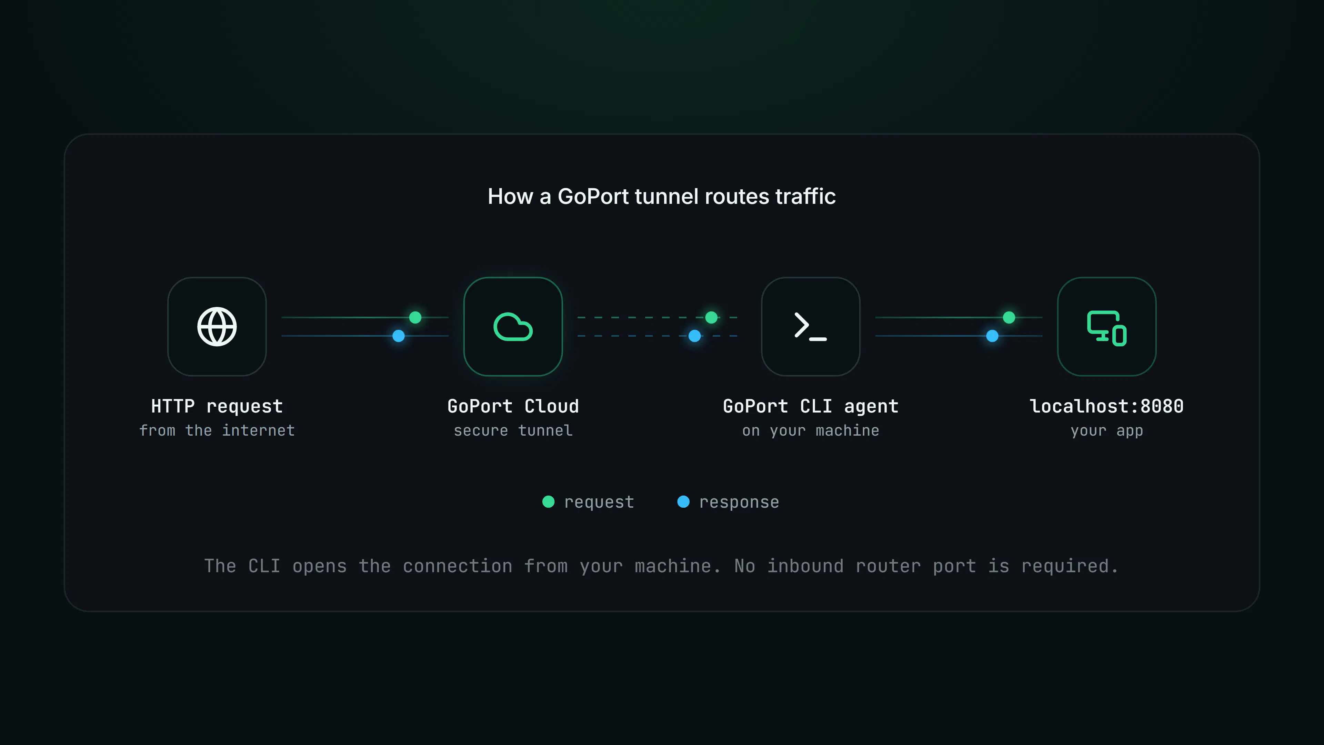Click the 'request' legend text
The width and height of the screenshot is (1324, 745).
point(599,502)
